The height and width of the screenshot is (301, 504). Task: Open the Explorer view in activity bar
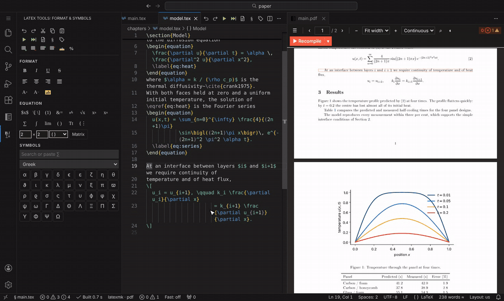[8, 33]
